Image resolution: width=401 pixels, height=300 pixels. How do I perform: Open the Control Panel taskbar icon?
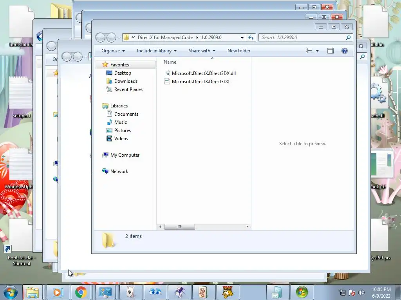[x=105, y=292]
